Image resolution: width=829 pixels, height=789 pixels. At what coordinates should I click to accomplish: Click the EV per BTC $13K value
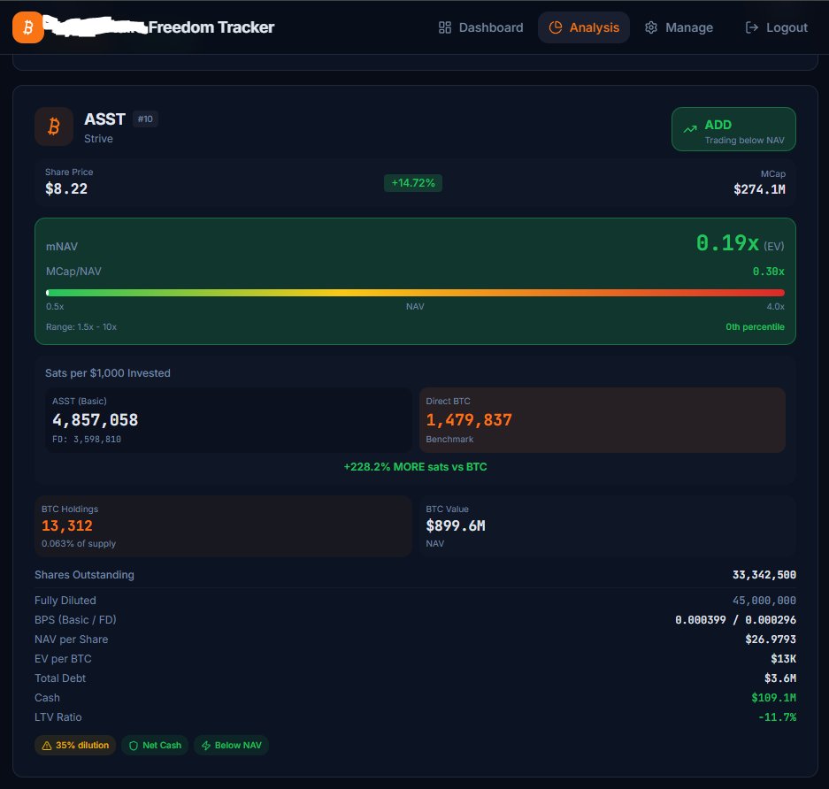(784, 659)
